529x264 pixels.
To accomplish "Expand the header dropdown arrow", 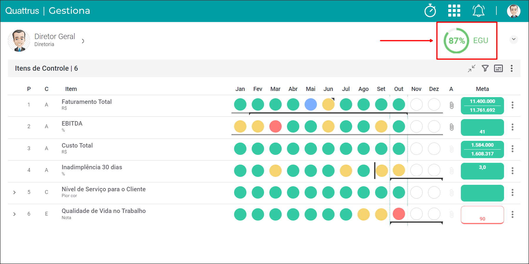I will (513, 39).
